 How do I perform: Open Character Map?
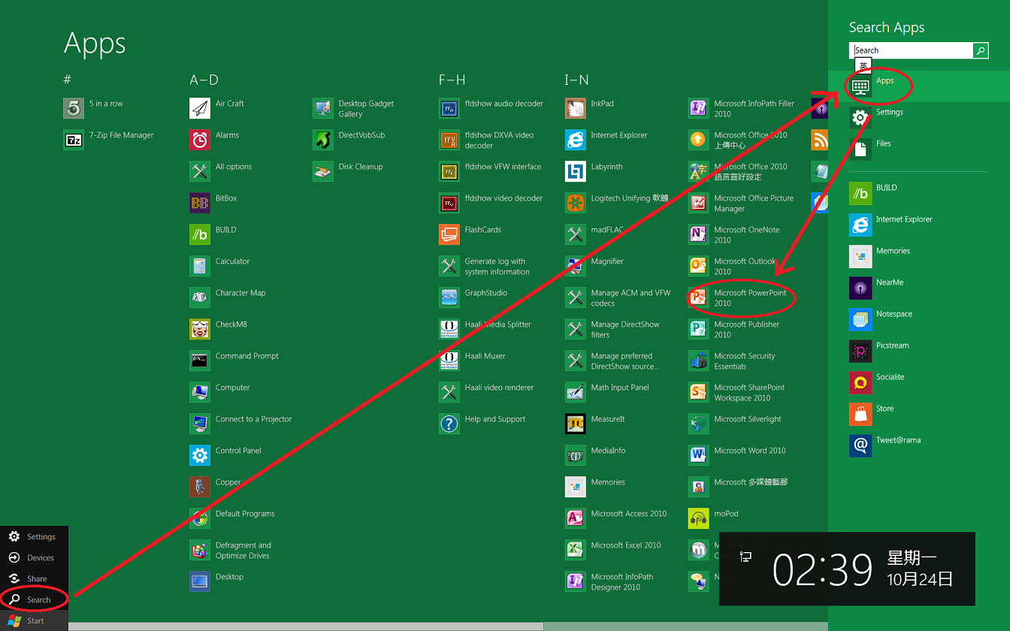[228, 297]
